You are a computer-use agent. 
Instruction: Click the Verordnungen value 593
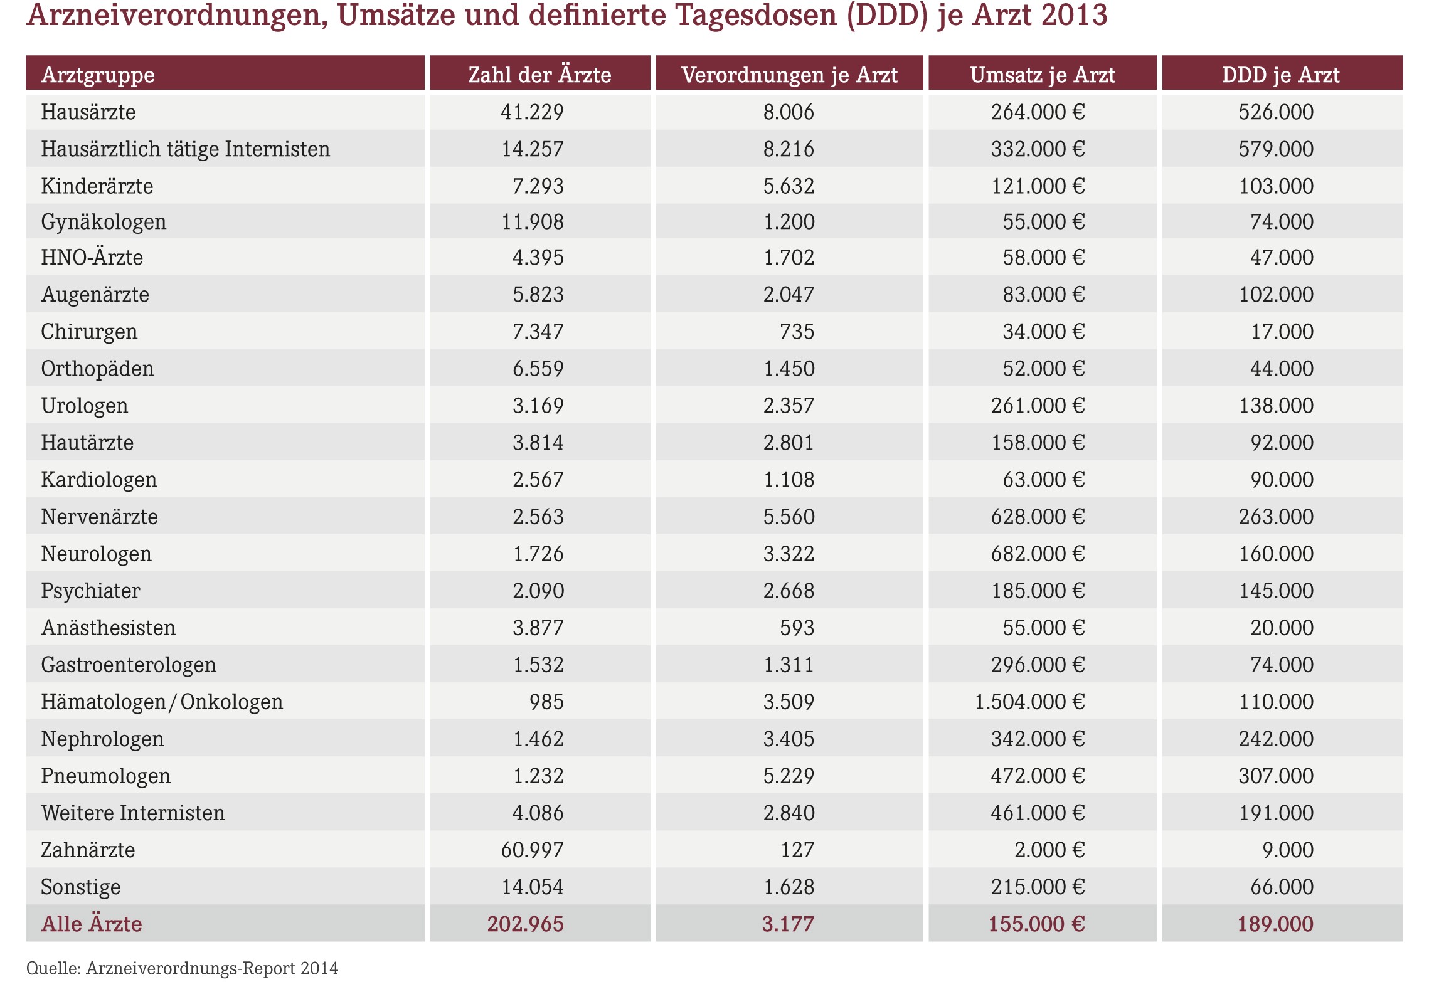point(797,628)
